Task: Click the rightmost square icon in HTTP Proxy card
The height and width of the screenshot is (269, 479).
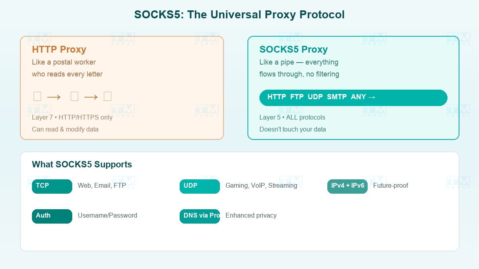Action: (x=107, y=96)
